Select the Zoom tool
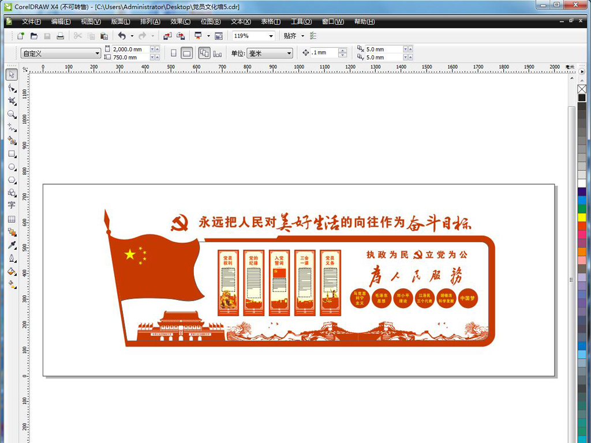This screenshot has height=443, width=591. click(12, 115)
